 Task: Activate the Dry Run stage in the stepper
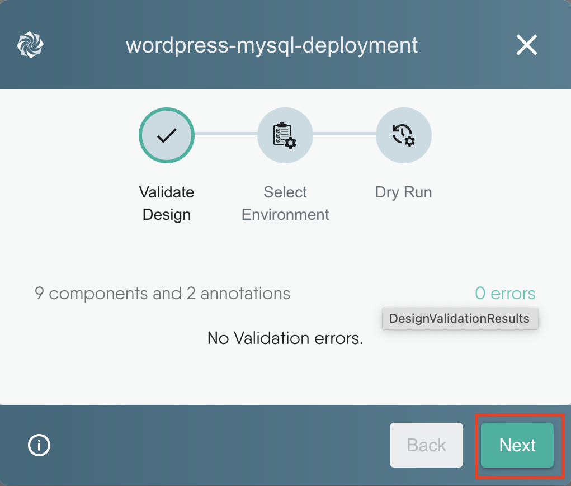(403, 135)
